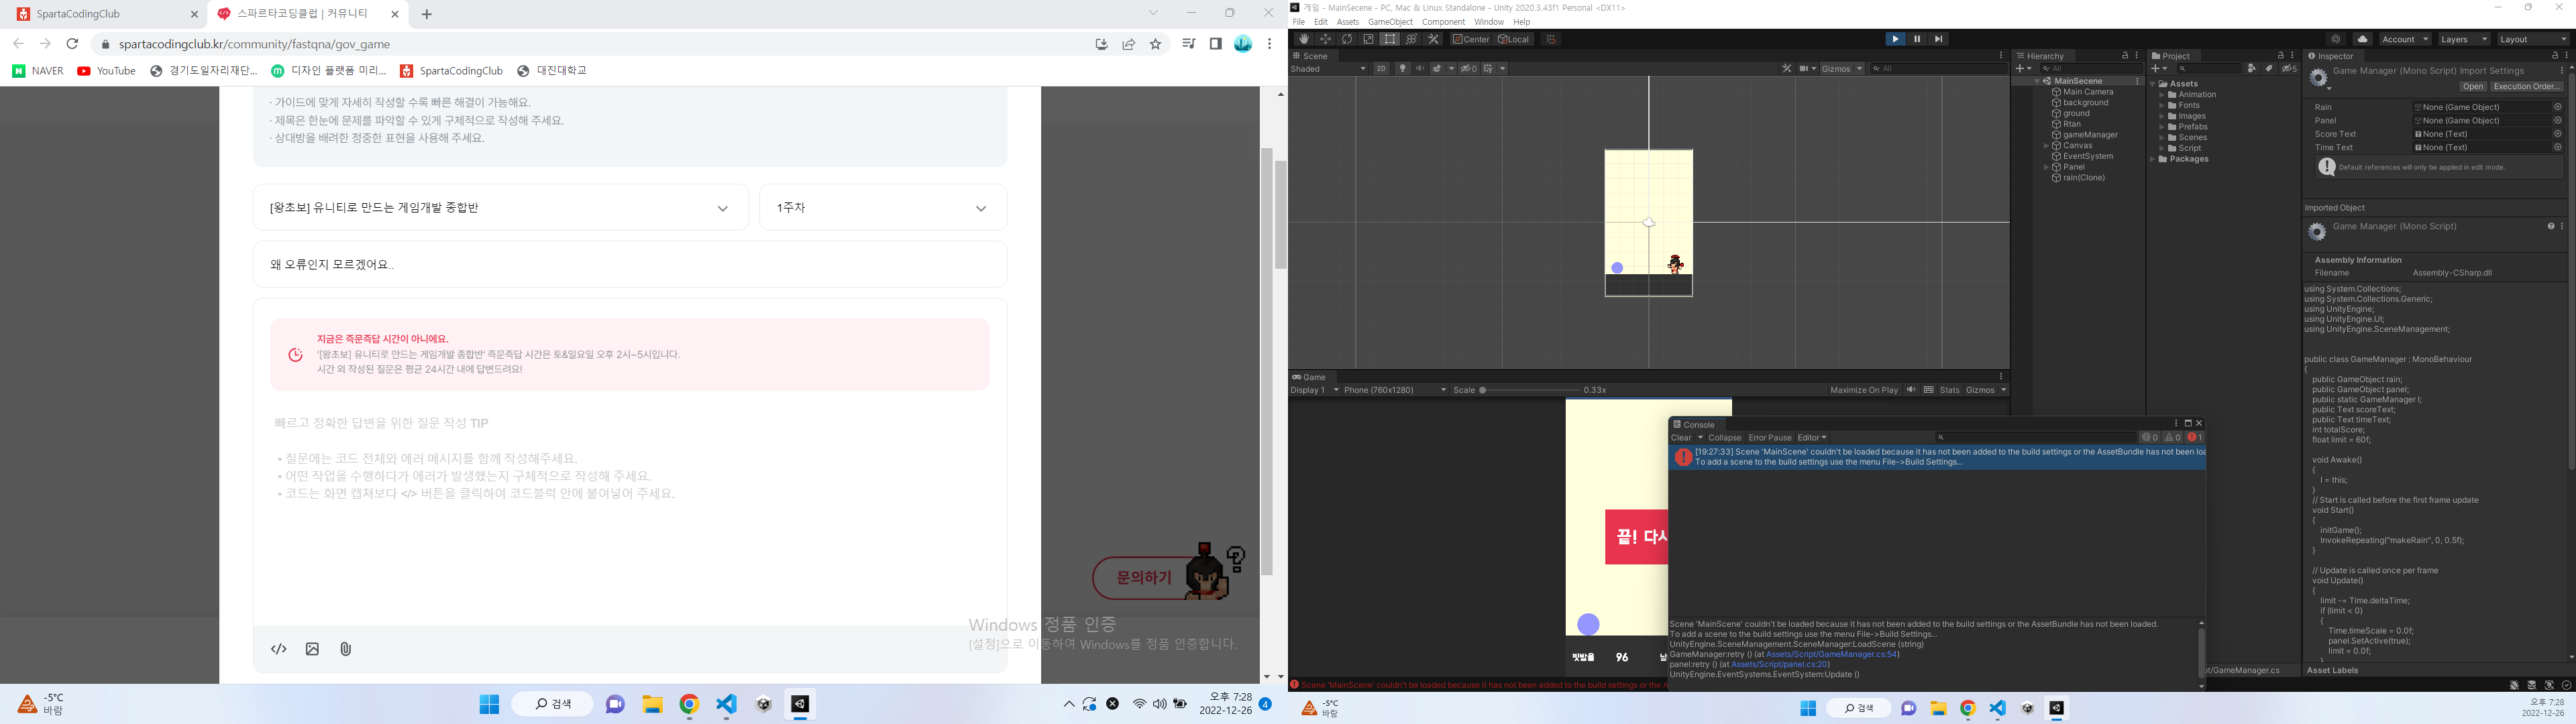Open Editor dropdown in Console
The width and height of the screenshot is (2576, 724).
[x=1812, y=438]
